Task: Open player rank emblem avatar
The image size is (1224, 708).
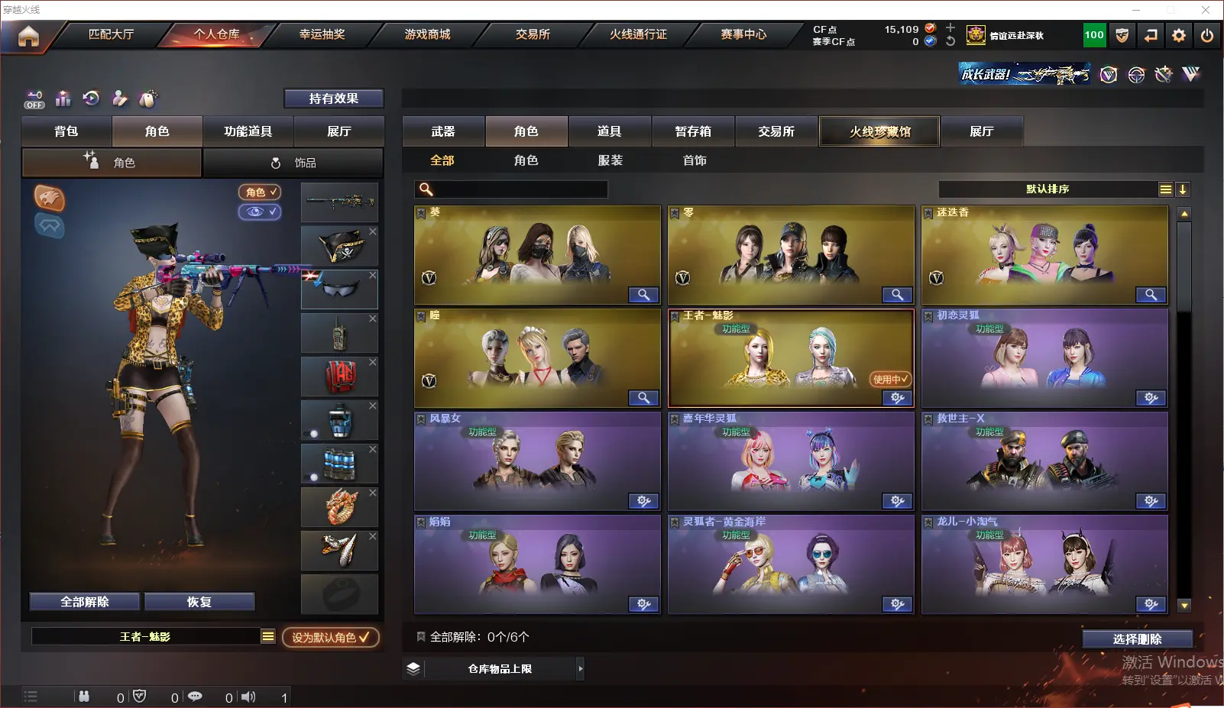Action: pos(976,35)
